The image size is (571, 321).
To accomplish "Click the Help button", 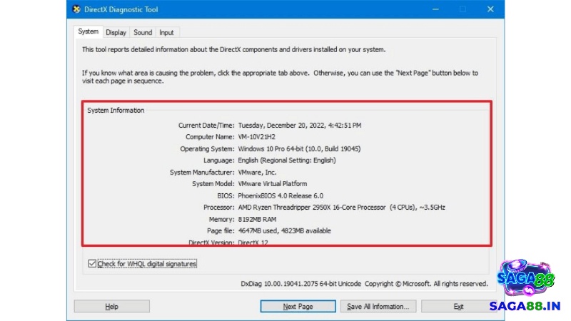I will (x=112, y=307).
